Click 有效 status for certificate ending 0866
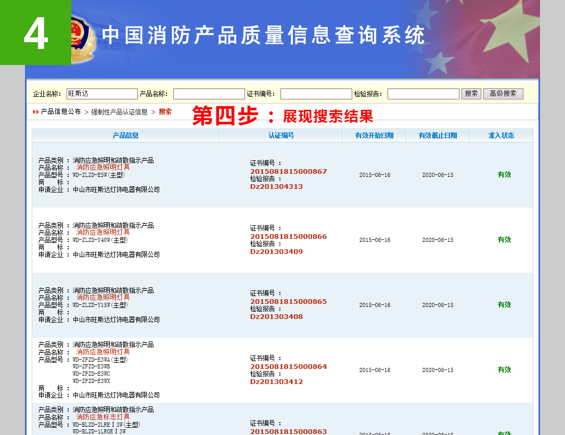 (504, 239)
